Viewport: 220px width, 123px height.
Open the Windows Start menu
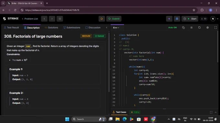coord(67,119)
